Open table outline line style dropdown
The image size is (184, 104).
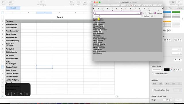pos(157,70)
